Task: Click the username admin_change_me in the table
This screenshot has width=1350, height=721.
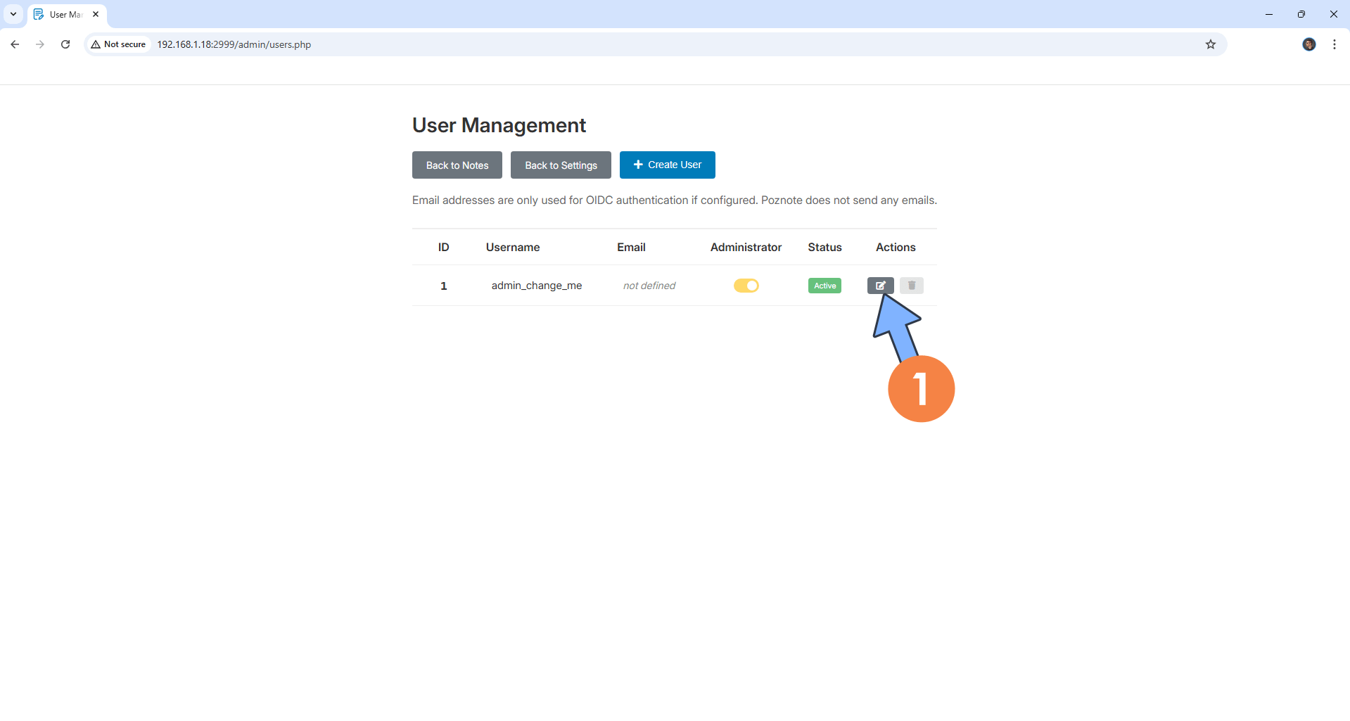Action: coord(536,286)
